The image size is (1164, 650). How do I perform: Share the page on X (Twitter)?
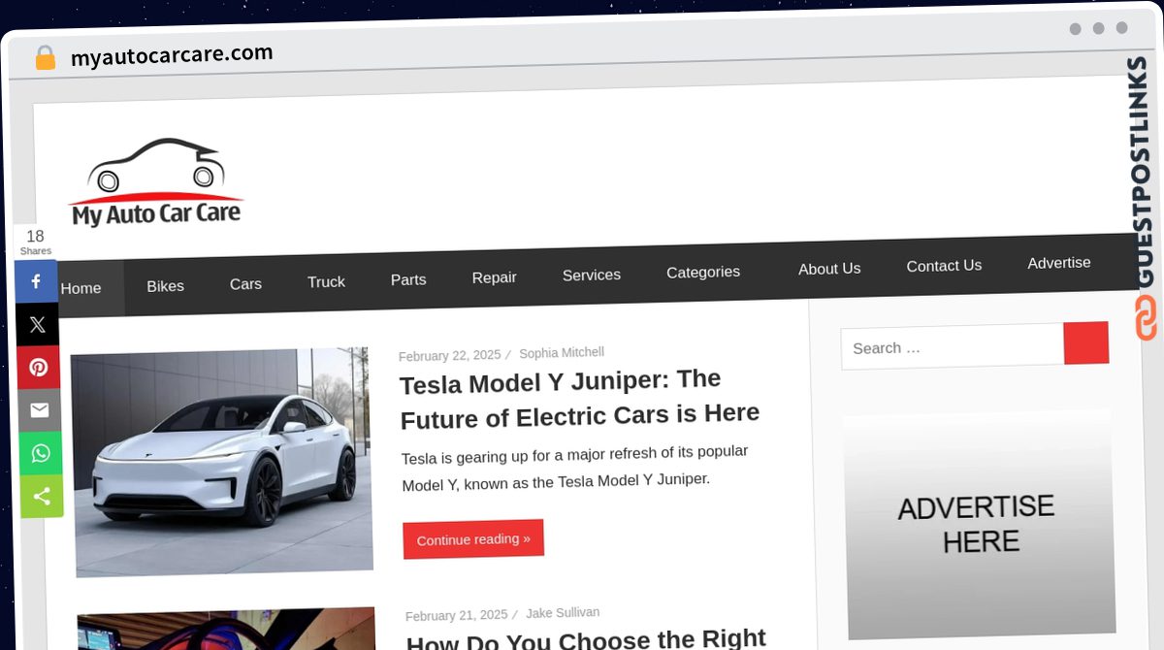click(x=37, y=325)
